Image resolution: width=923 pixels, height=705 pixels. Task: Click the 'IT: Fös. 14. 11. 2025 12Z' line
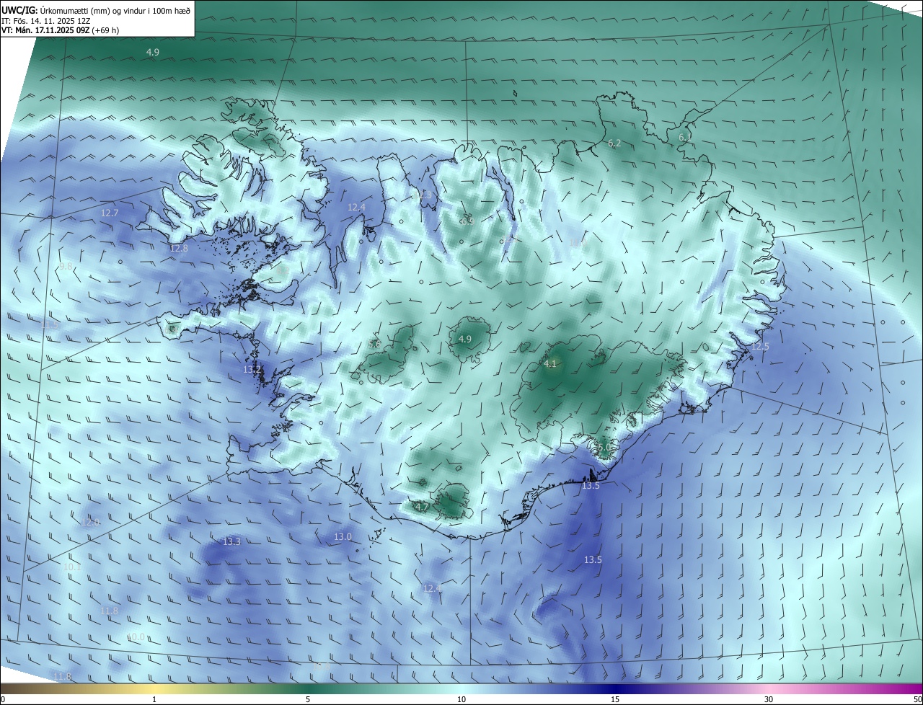point(45,21)
